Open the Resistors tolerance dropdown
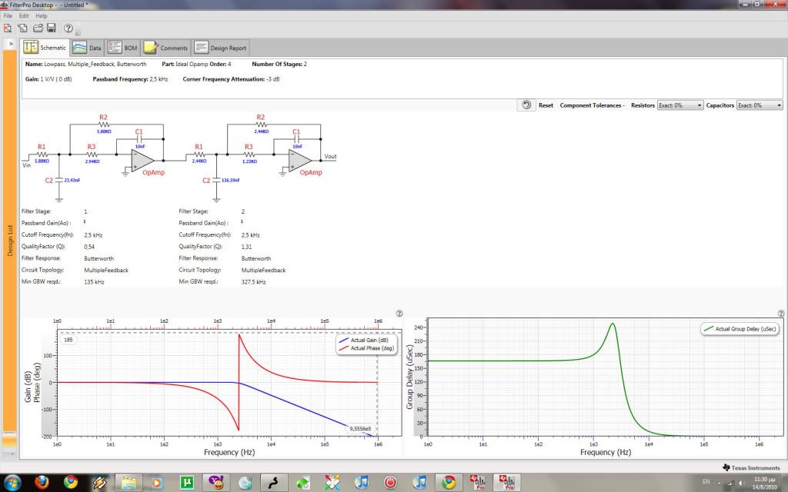Viewport: 788px width, 492px height. [x=680, y=105]
